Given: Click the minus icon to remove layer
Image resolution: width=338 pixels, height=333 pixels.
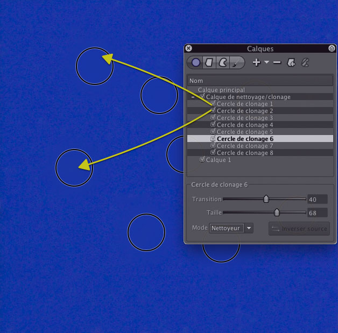Looking at the screenshot, I should tap(277, 62).
